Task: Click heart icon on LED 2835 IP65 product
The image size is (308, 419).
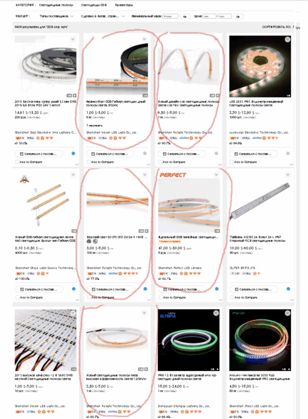Action: click(x=287, y=40)
